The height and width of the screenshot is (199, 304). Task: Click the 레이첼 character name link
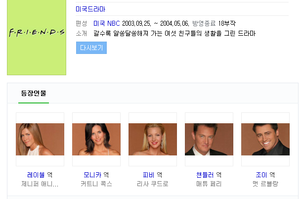[x=36, y=175]
